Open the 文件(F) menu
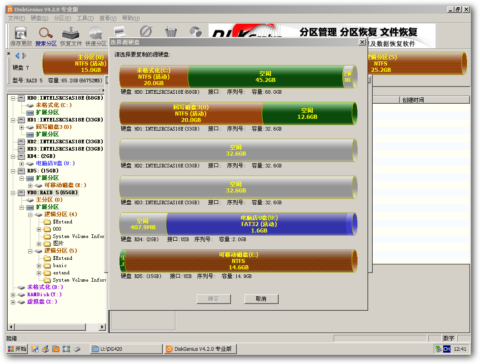The height and width of the screenshot is (364, 480). click(16, 18)
